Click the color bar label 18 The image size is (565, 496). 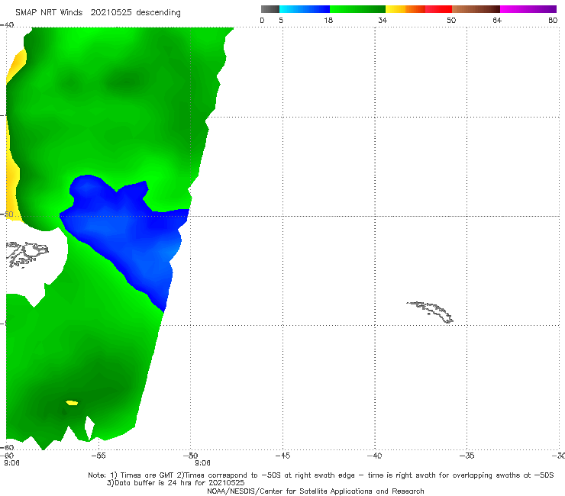pos(328,21)
